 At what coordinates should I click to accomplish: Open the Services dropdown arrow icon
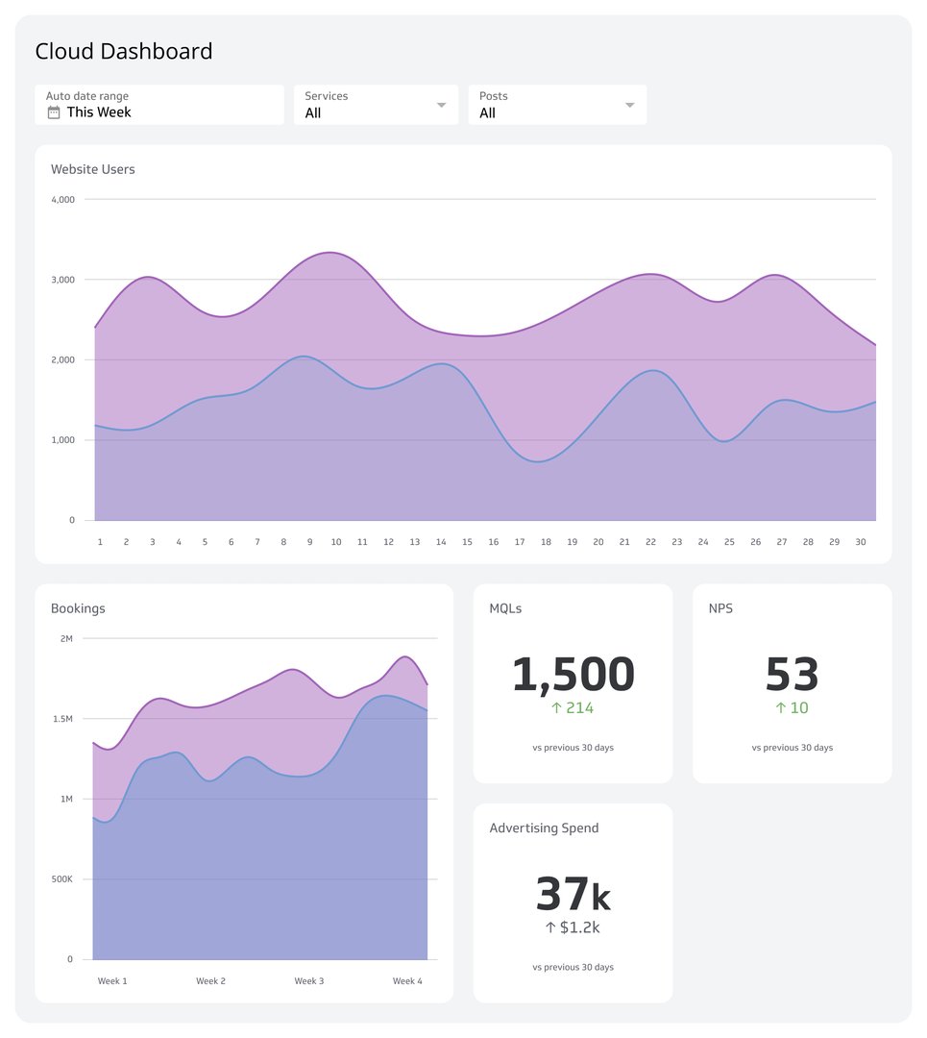click(442, 105)
